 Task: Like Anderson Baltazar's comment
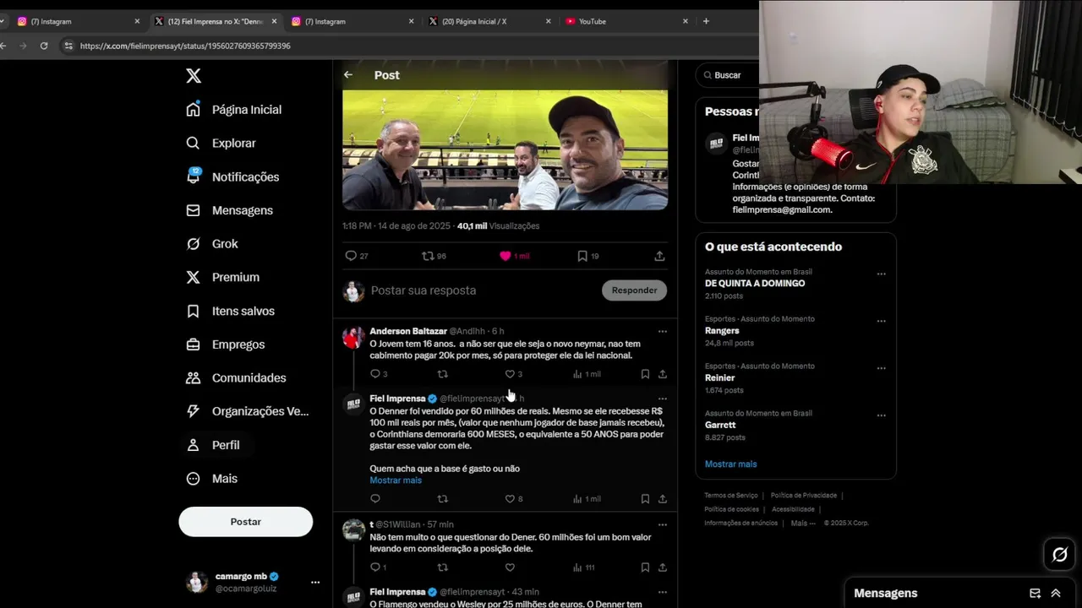click(x=510, y=374)
